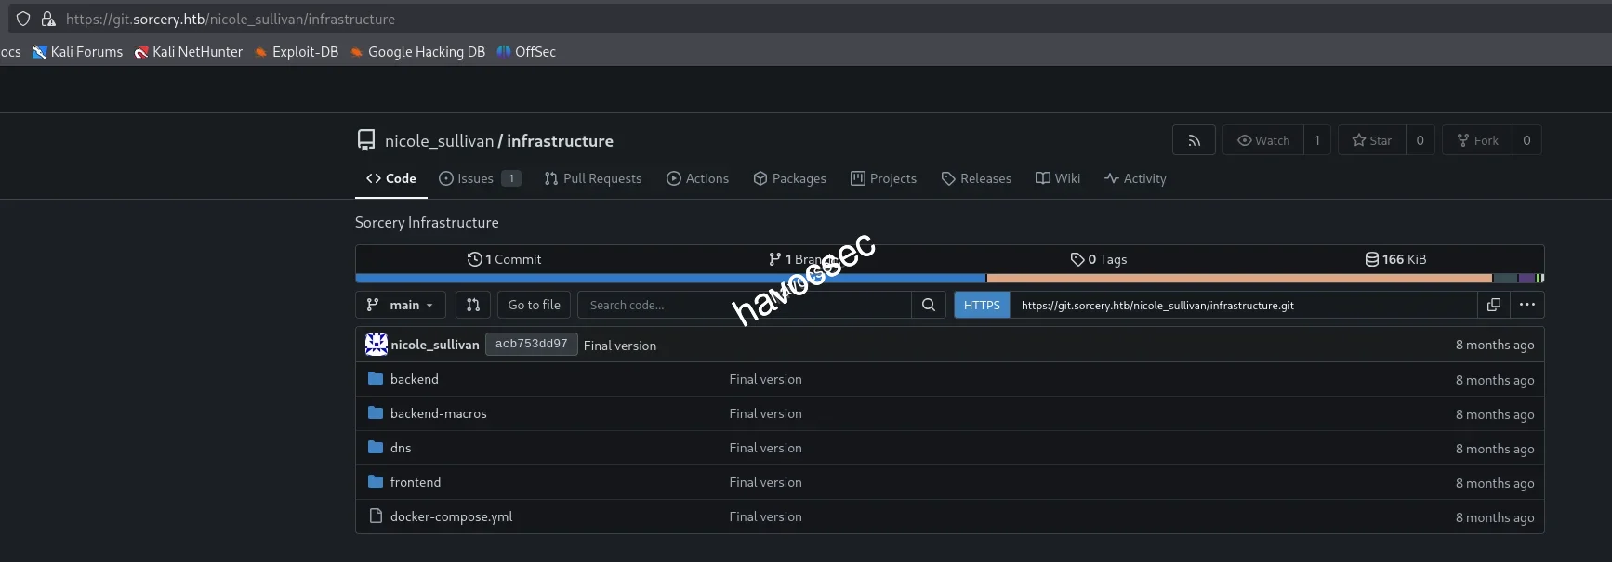
Task: Select the HTTPS clone protocol
Action: [x=982, y=305]
